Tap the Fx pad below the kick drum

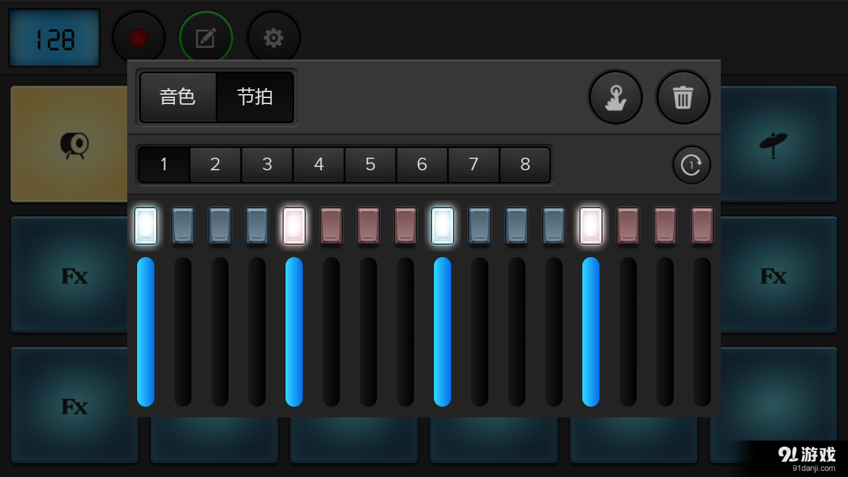(70, 274)
